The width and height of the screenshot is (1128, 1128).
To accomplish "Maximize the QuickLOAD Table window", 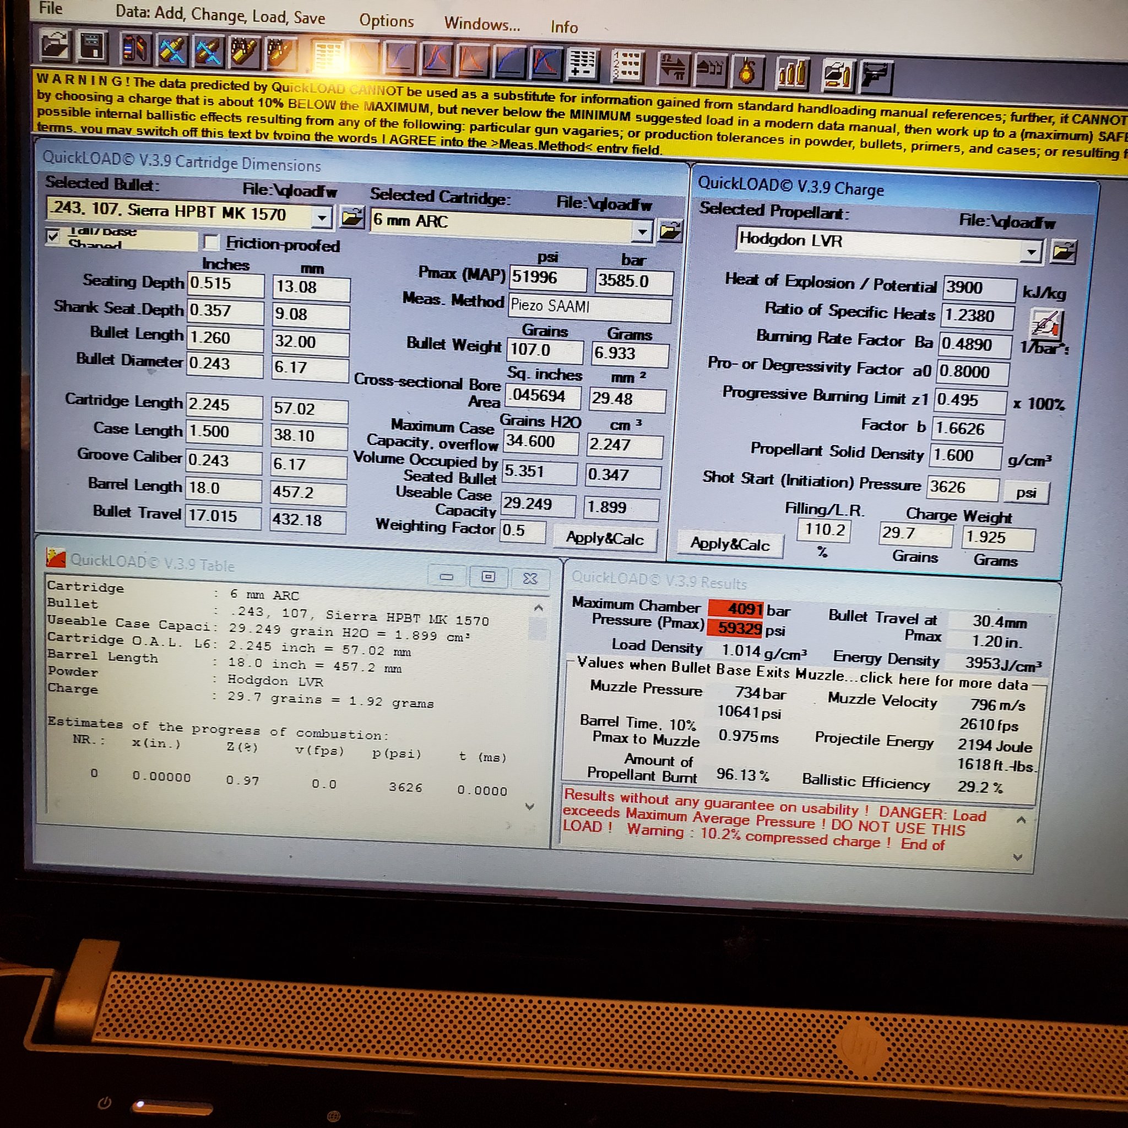I will point(488,577).
